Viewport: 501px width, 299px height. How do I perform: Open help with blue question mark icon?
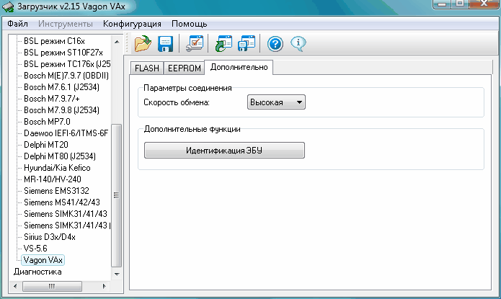(275, 44)
